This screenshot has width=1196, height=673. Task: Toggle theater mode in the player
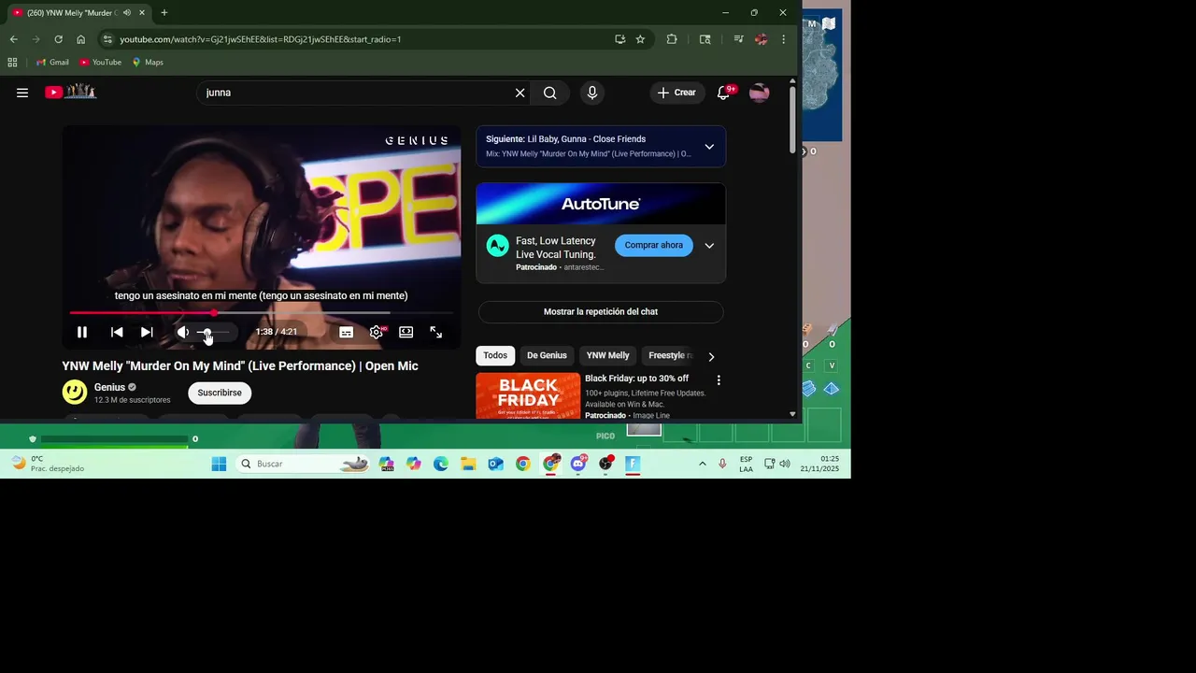pos(406,332)
